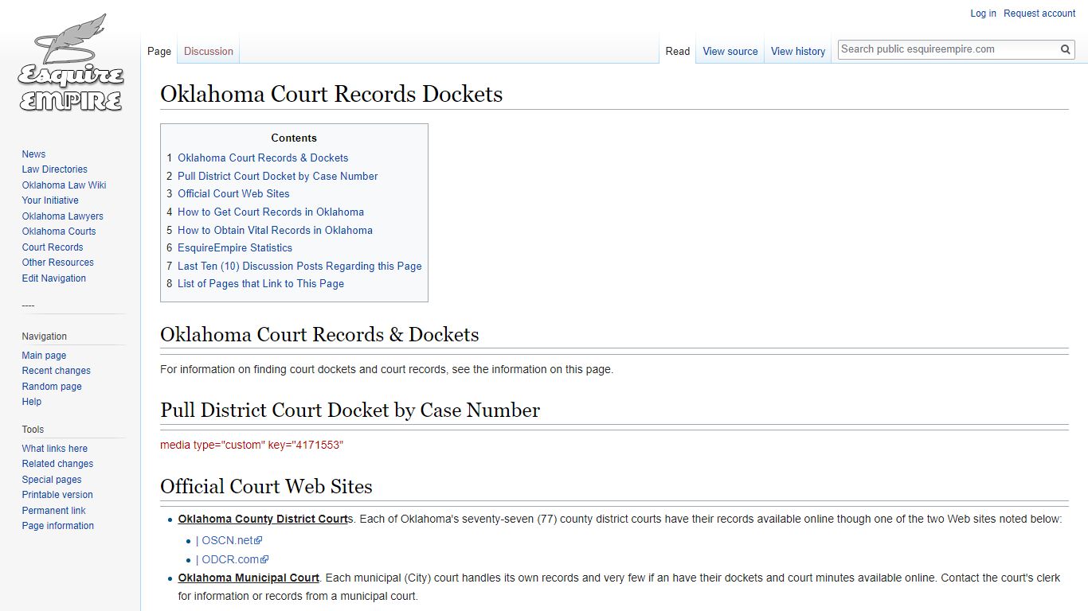Viewport: 1088px width, 611px height.
Task: Open the Court Records sidebar link
Action: click(53, 247)
